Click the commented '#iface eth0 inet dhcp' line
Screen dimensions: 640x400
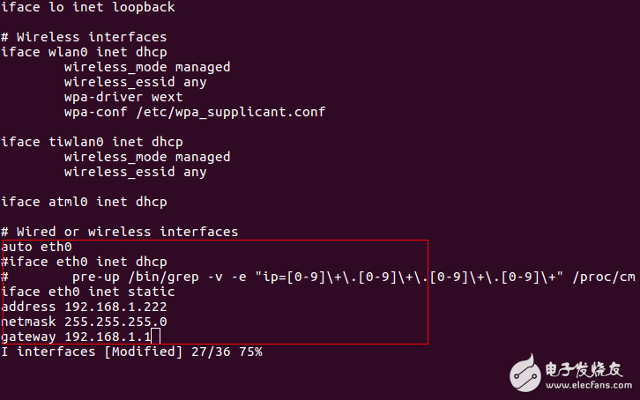point(84,263)
